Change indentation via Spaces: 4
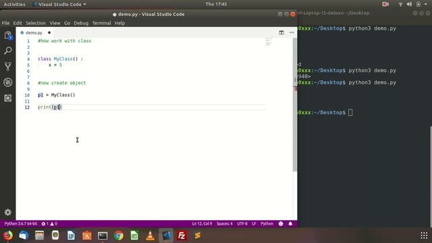Screen dimensions: 432x243 (x=224, y=223)
